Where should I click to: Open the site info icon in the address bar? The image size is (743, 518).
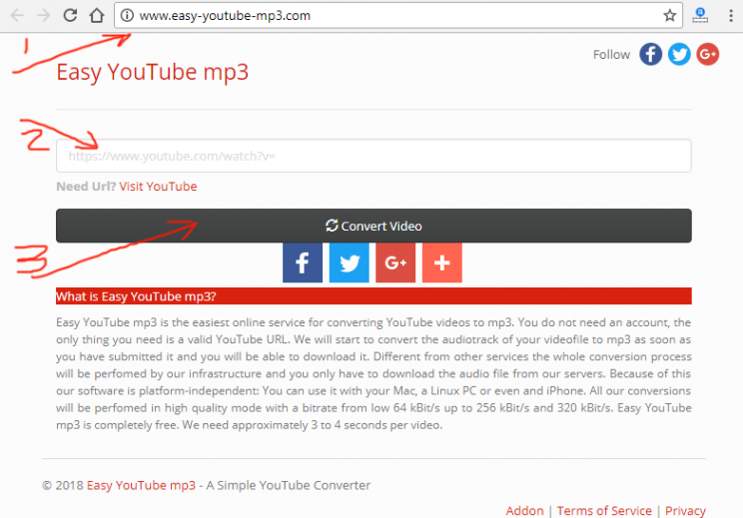click(127, 16)
